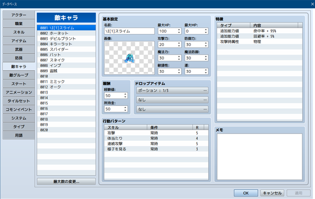Click the slime enemy image thumbnail

click(129, 58)
